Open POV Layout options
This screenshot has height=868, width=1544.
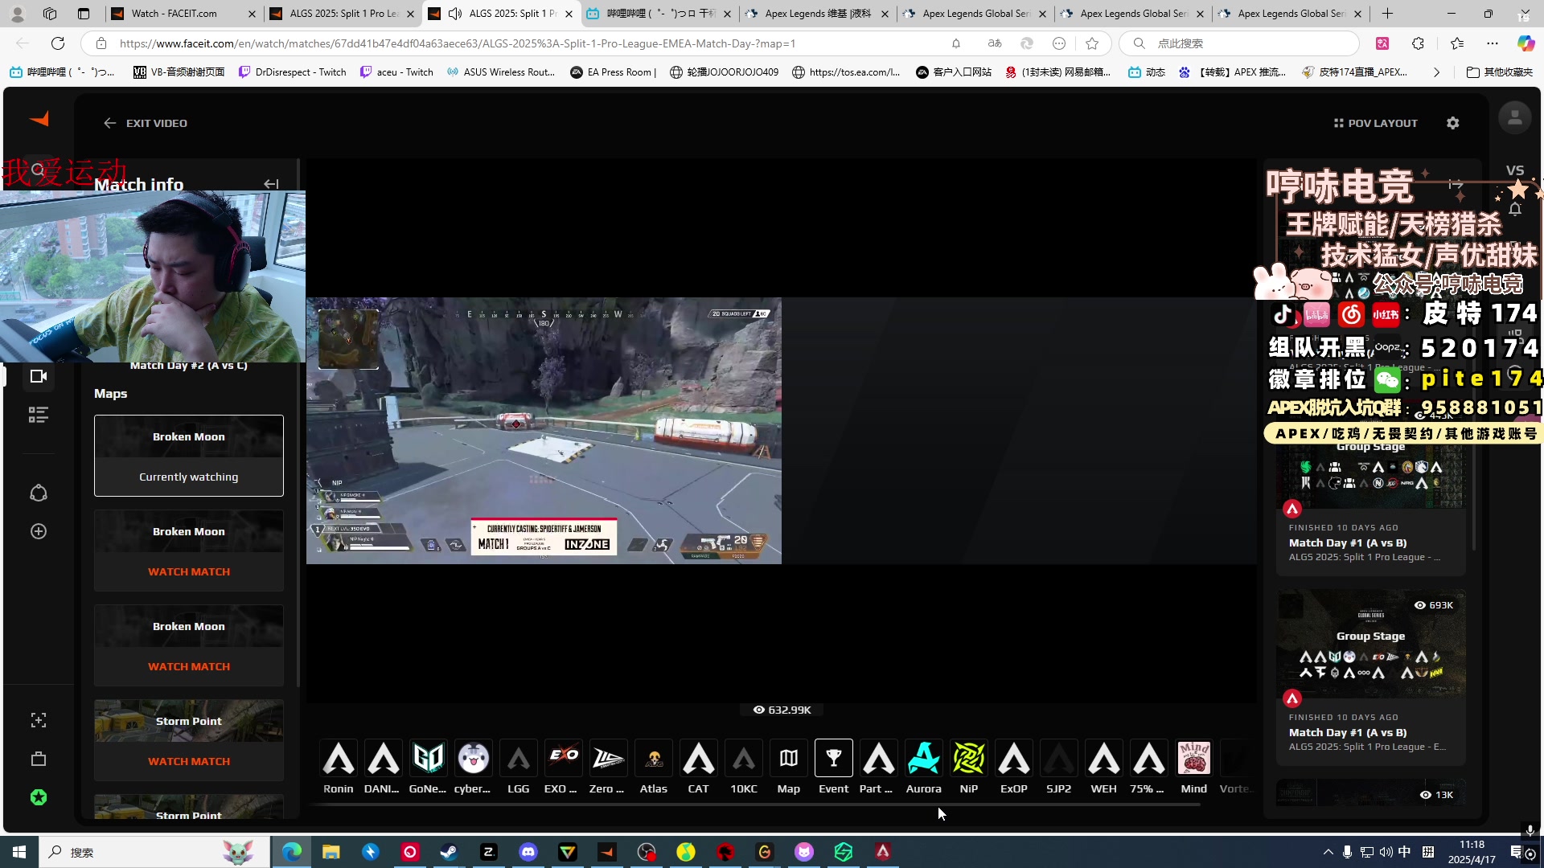tap(1375, 123)
